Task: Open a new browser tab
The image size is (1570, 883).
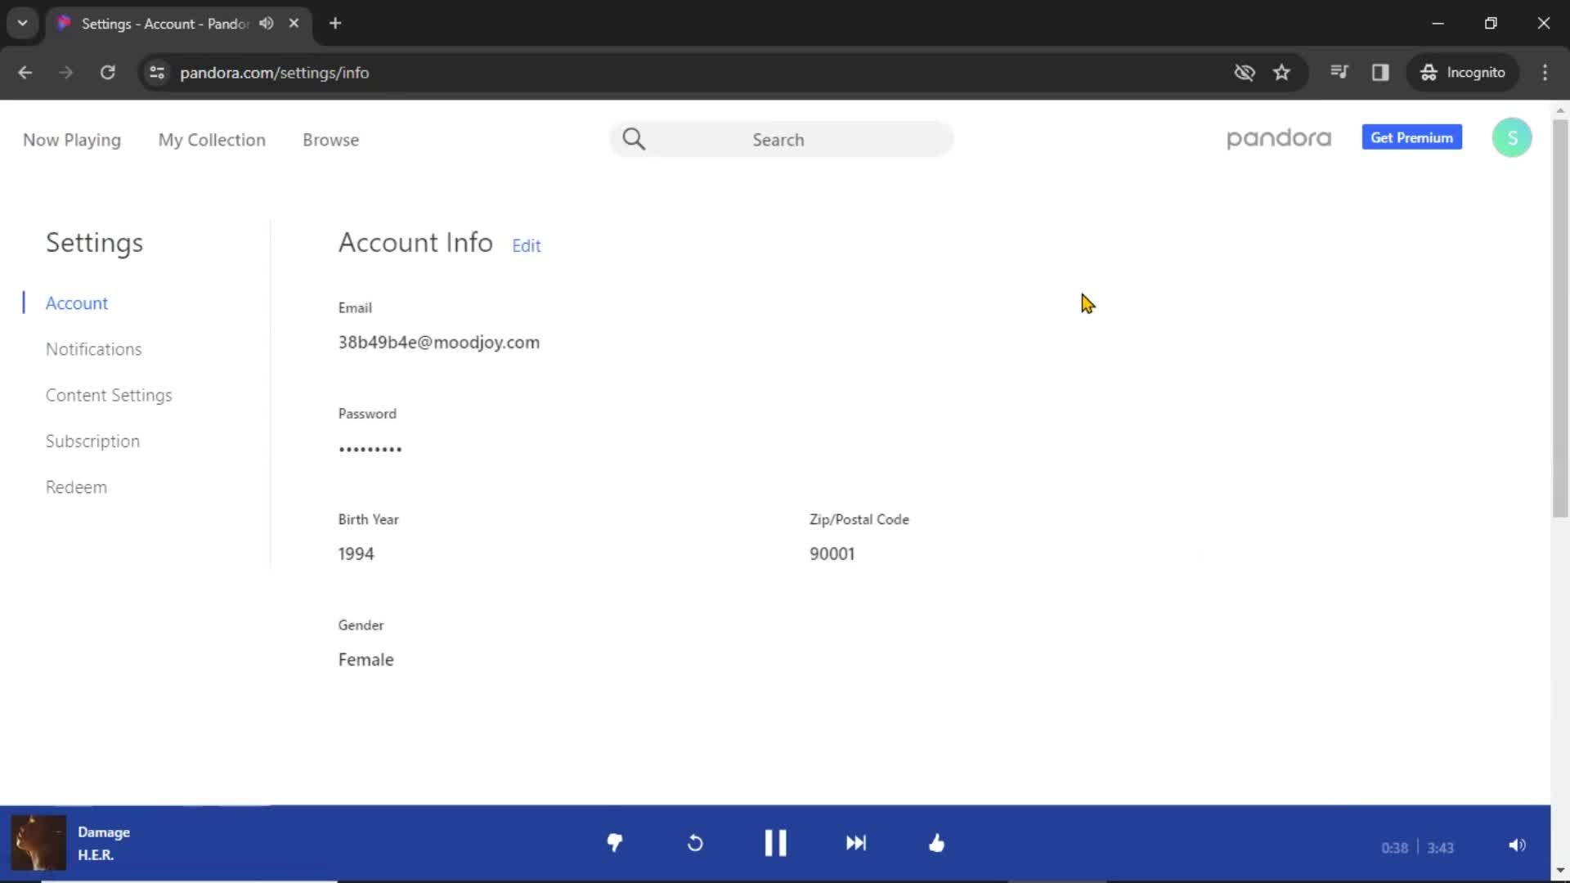Action: click(335, 23)
